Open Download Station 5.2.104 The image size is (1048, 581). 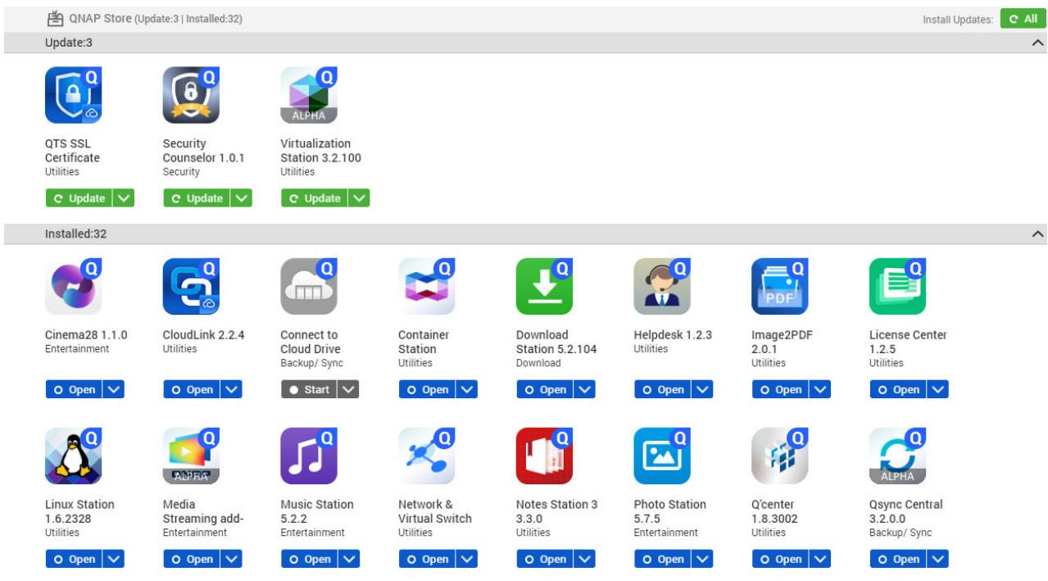point(546,390)
